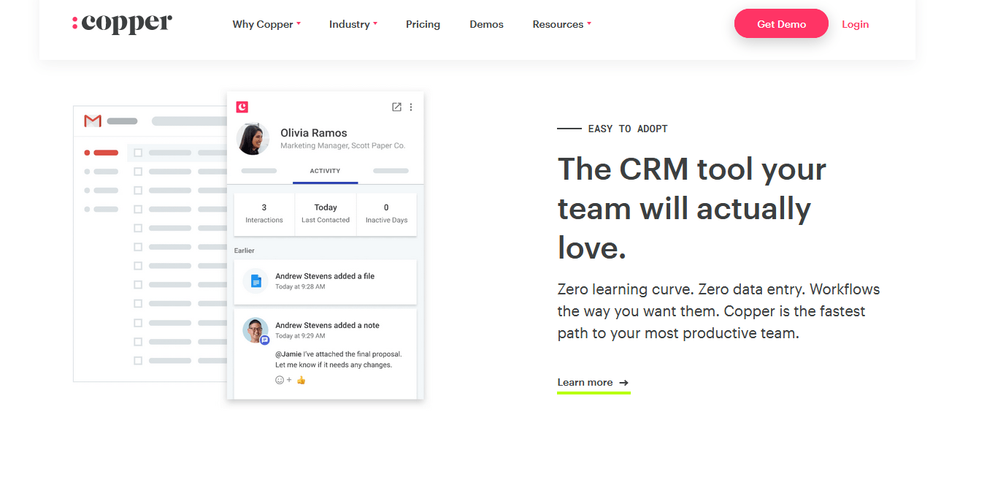Click the 'EASY TO ADOPT' label

point(628,129)
